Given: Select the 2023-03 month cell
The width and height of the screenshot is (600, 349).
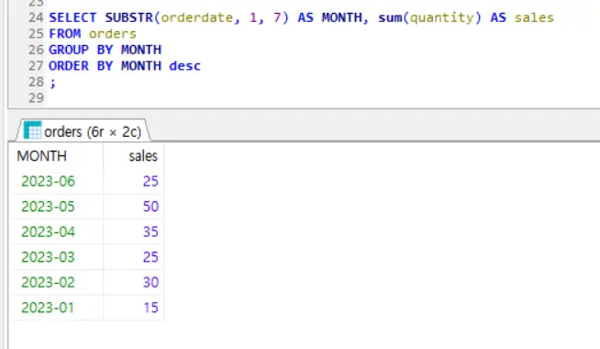Looking at the screenshot, I should coord(57,257).
